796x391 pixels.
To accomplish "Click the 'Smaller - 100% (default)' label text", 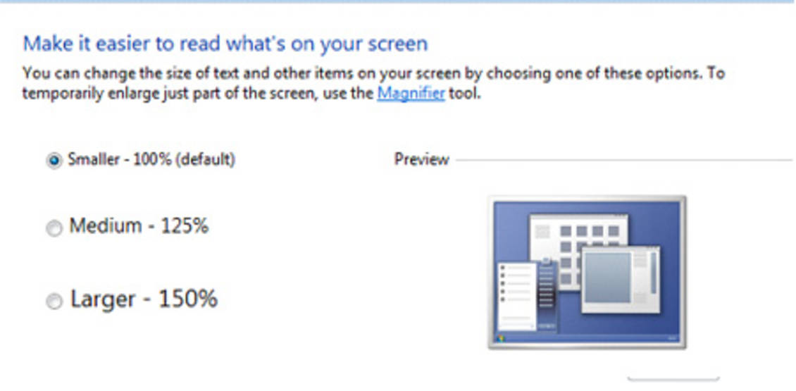I will pos(151,160).
